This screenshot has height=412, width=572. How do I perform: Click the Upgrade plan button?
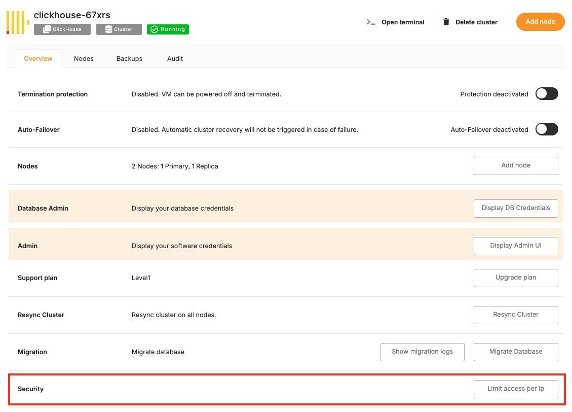point(515,278)
